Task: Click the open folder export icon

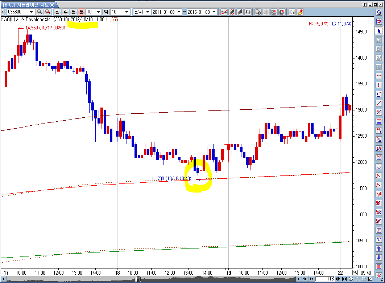Action: pos(300,12)
